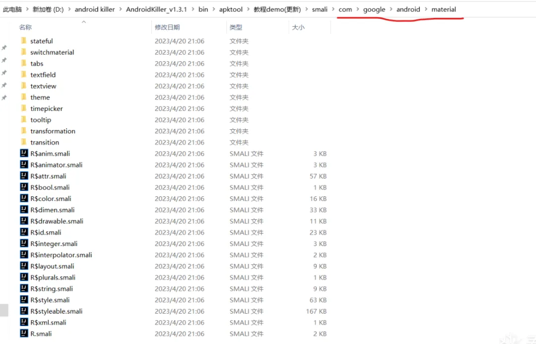Select the R$interpolator.smali file icon
Viewport: 536px width, 344px height.
click(24, 255)
